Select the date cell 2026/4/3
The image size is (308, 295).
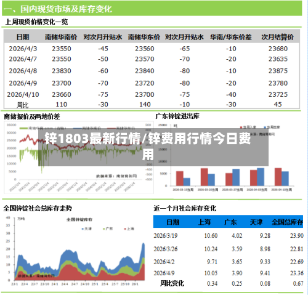point(23,49)
